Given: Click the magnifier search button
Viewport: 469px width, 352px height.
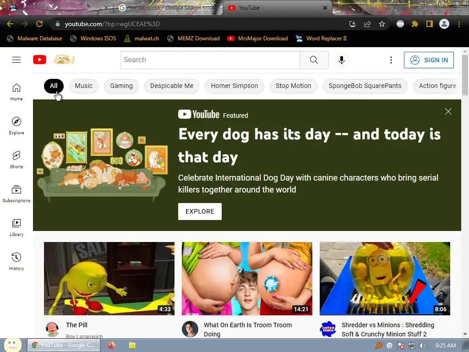Looking at the screenshot, I should [x=314, y=60].
